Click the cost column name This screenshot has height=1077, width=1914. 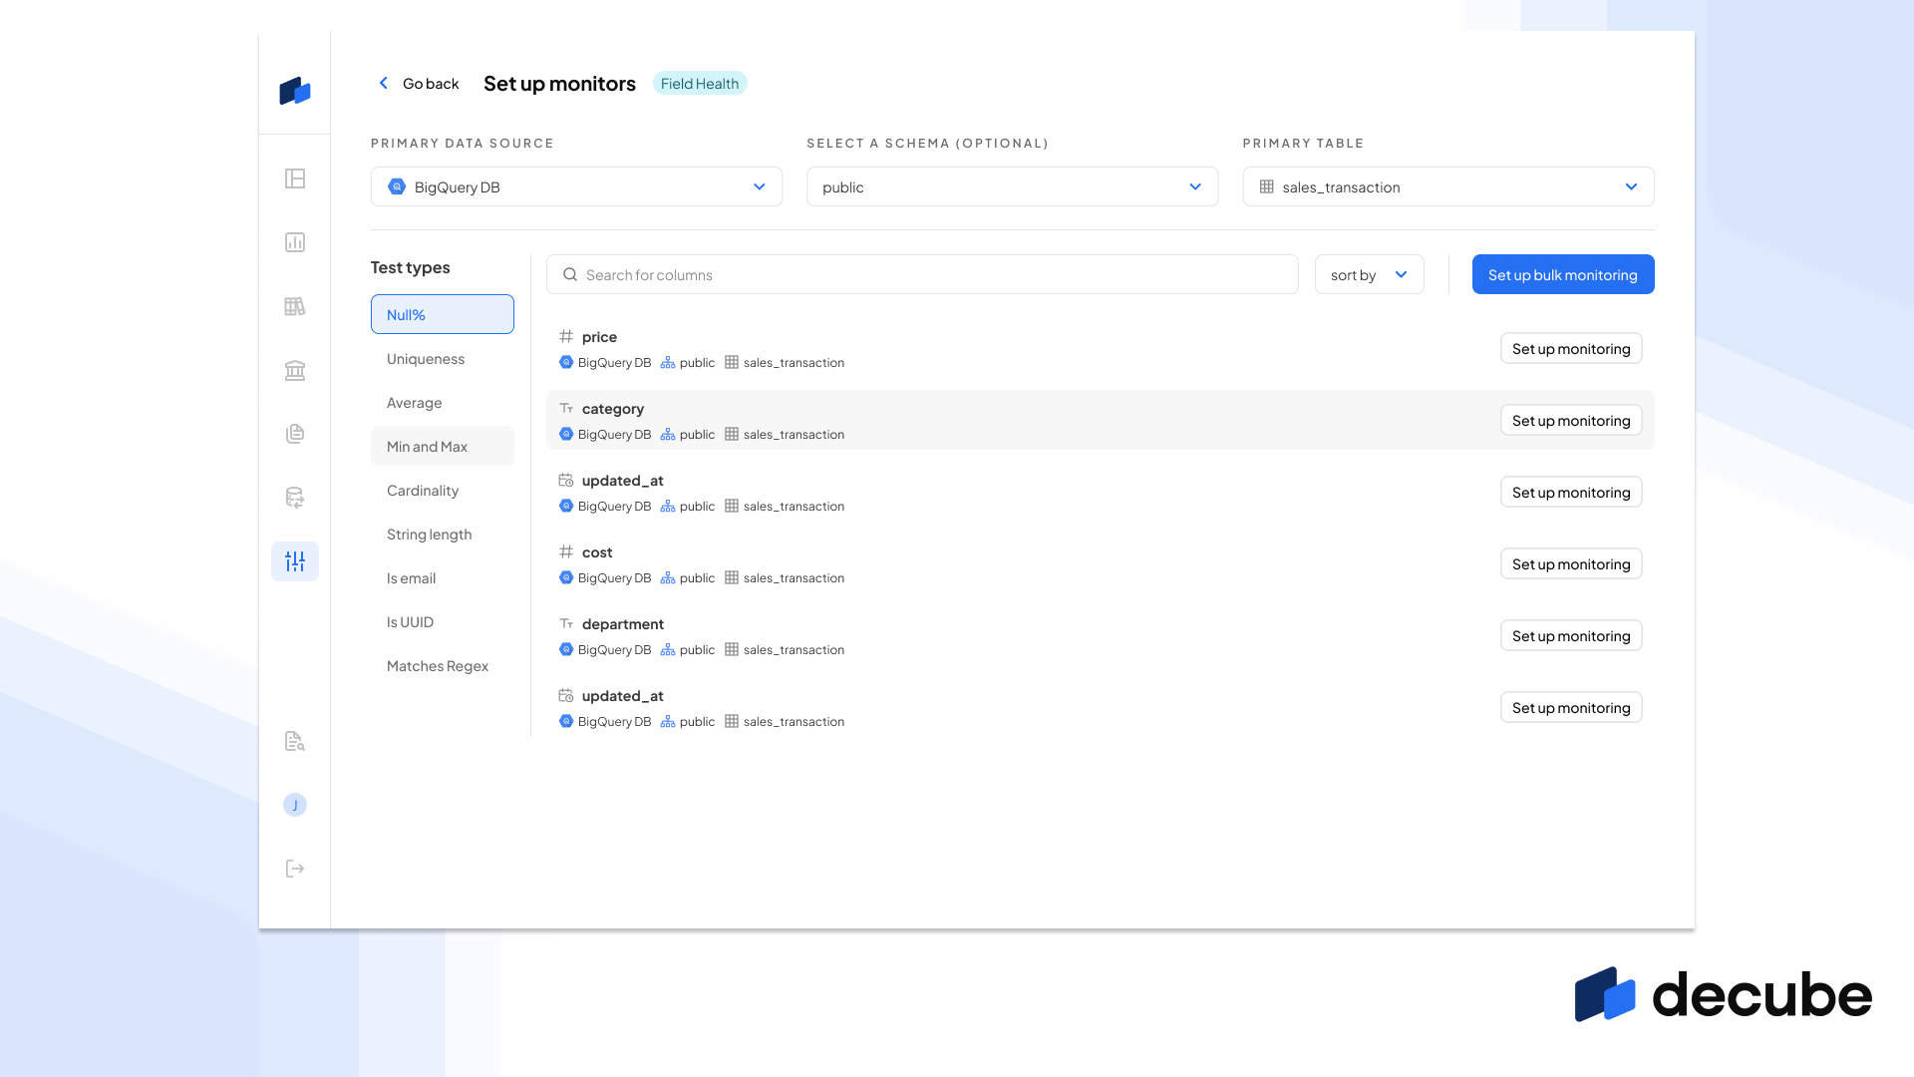pos(597,551)
